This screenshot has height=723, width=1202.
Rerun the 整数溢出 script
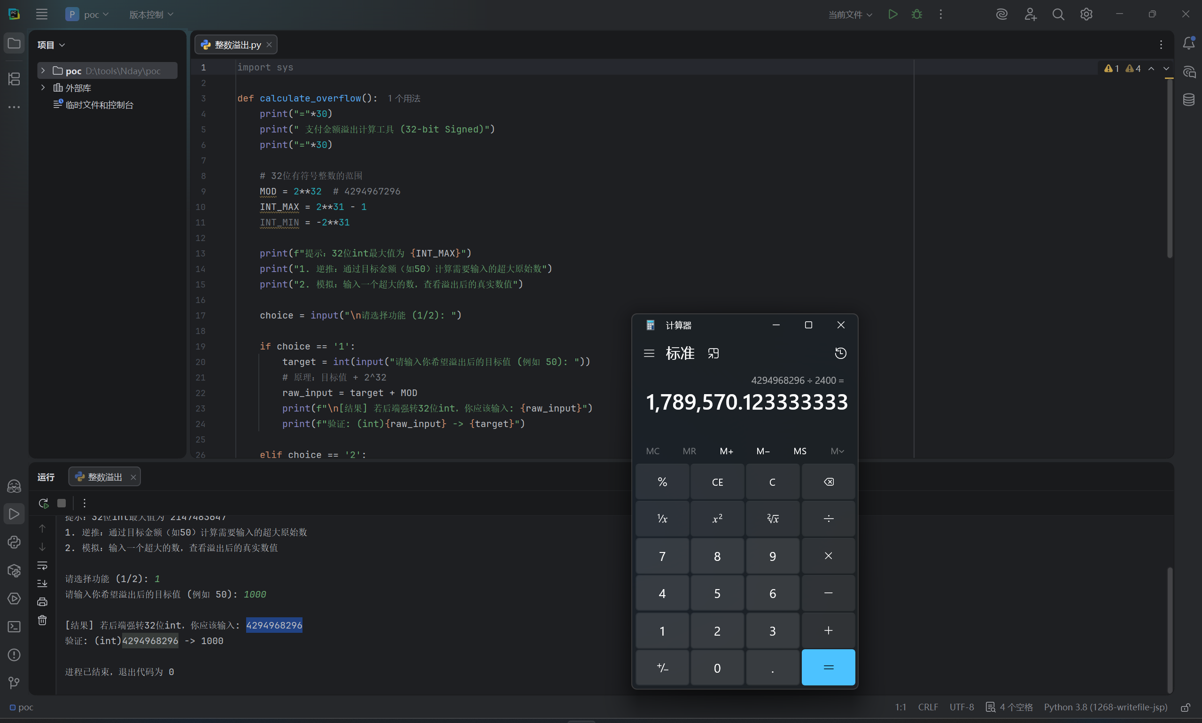coord(43,503)
